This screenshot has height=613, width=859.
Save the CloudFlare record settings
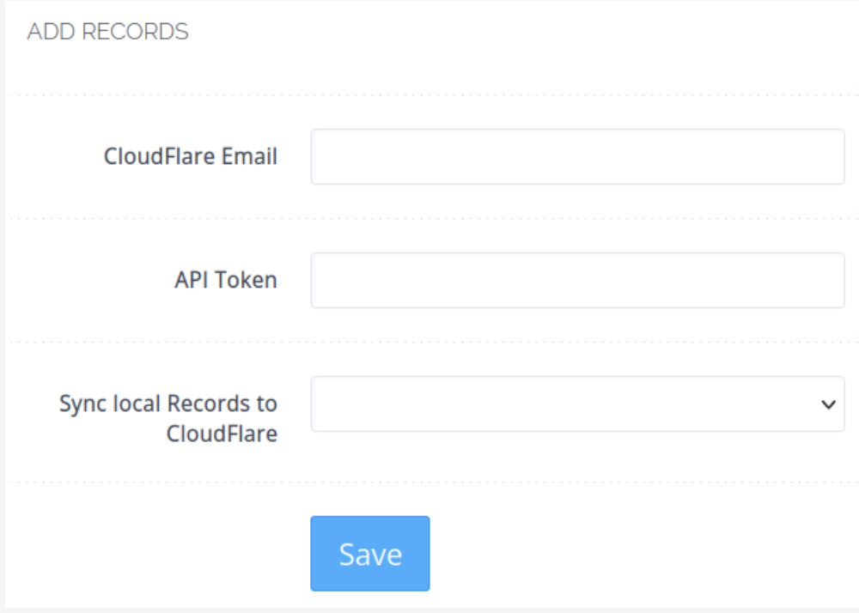369,554
